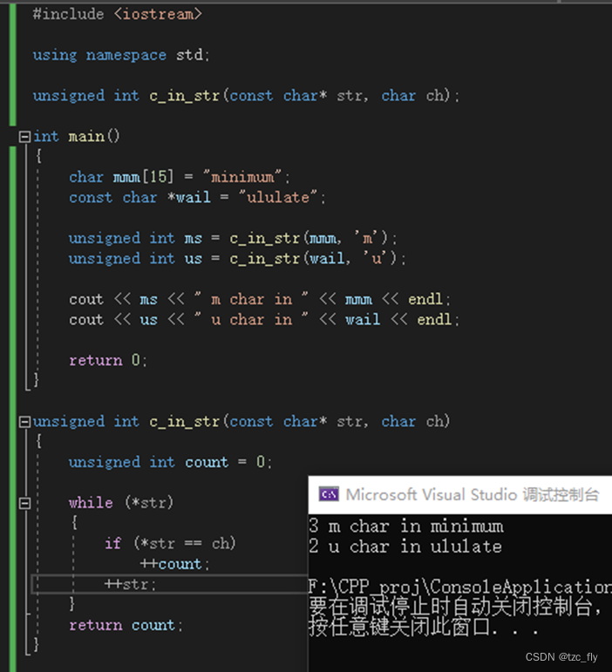The width and height of the screenshot is (612, 672).
Task: Click the 'cout << us' output line
Action: click(264, 319)
